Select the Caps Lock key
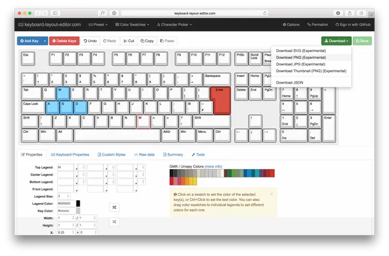Image resolution: width=389 pixels, height=256 pixels. coord(33,108)
